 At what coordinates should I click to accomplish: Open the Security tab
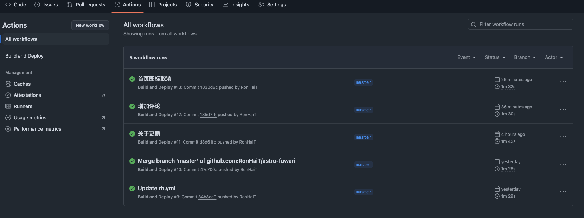point(200,5)
